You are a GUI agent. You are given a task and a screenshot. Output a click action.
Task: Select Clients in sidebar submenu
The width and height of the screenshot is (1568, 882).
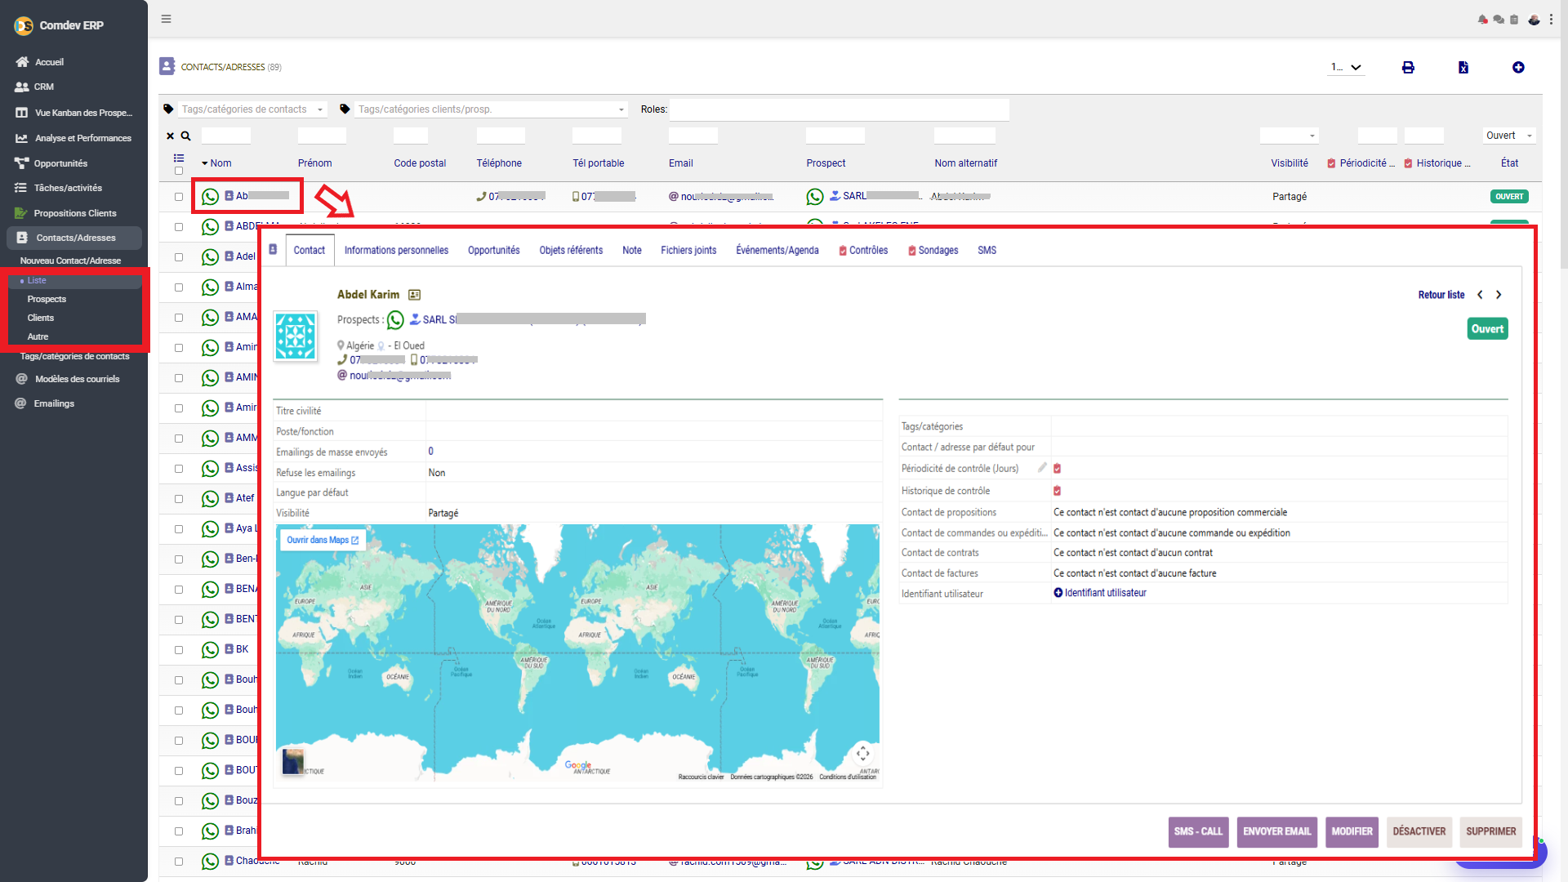(41, 318)
